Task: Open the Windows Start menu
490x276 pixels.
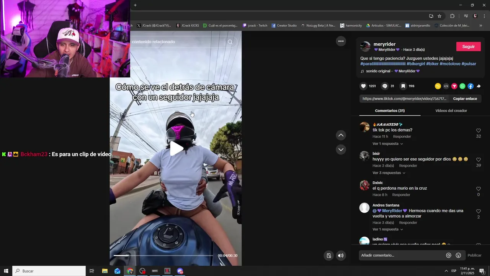Action: pyautogui.click(x=6, y=271)
